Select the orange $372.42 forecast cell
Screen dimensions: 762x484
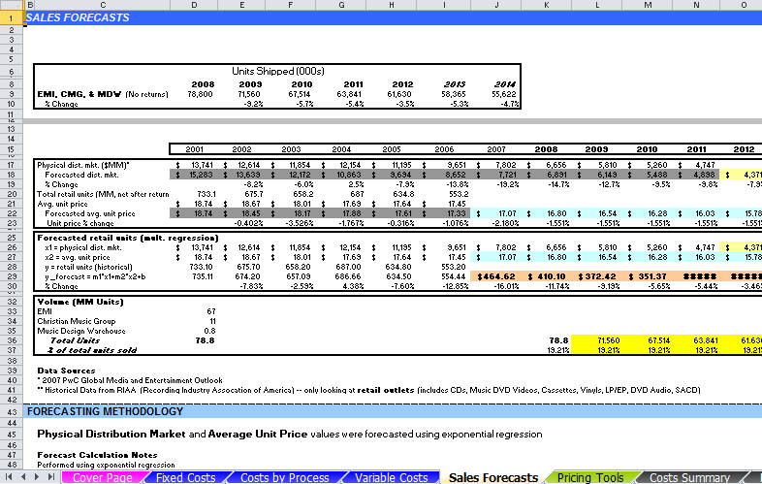pyautogui.click(x=597, y=276)
